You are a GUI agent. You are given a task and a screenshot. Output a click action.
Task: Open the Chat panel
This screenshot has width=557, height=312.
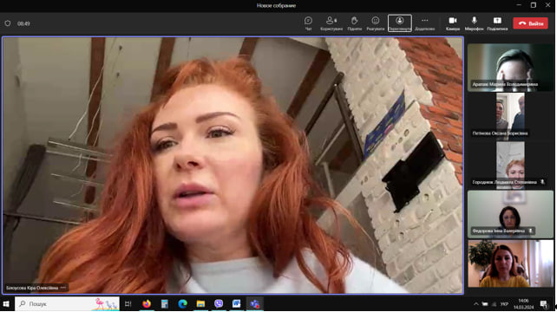[x=308, y=23]
